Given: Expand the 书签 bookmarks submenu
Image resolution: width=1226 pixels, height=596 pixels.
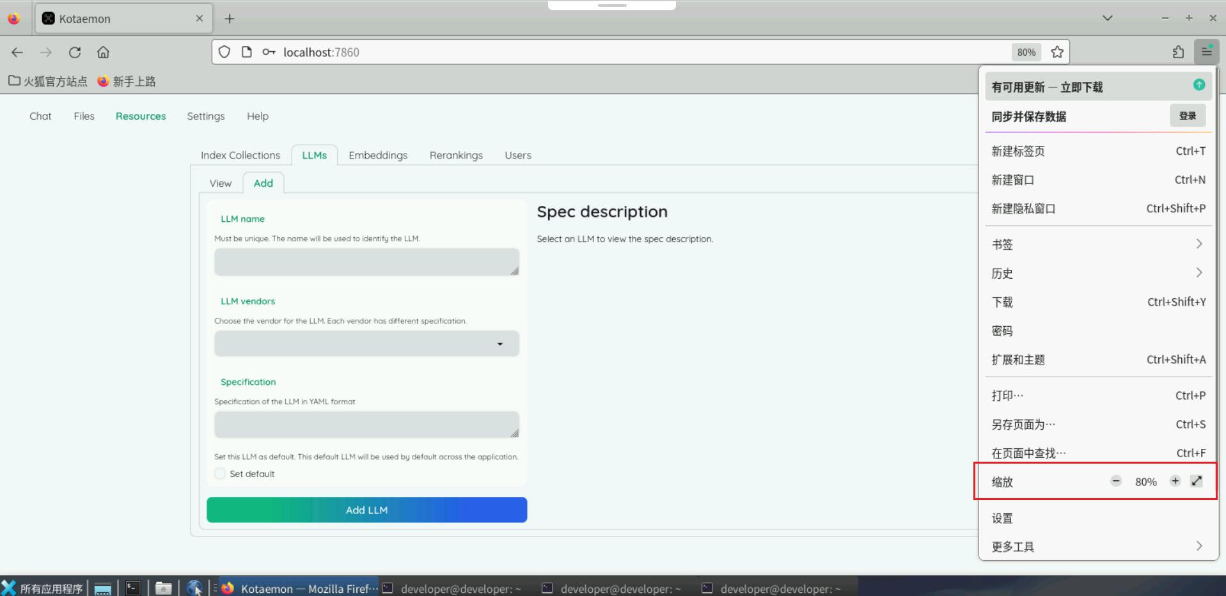Looking at the screenshot, I should [1097, 244].
